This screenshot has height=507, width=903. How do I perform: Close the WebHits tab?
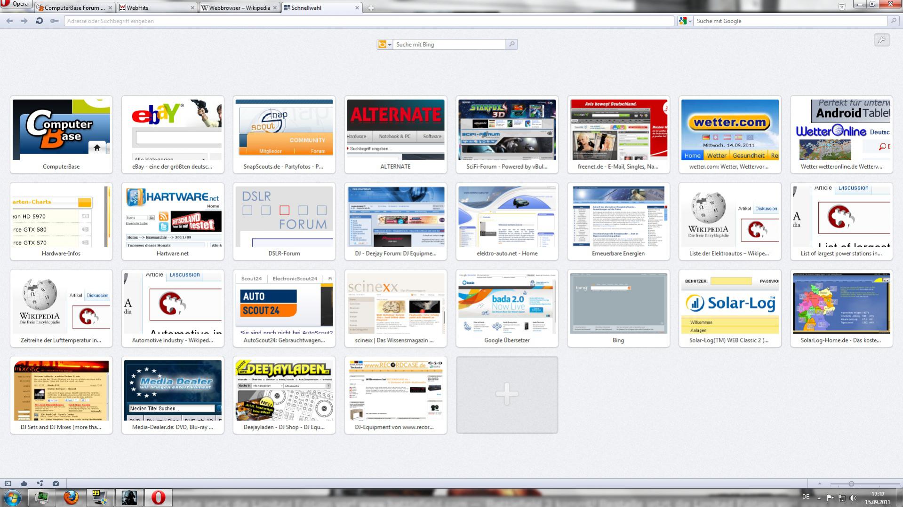click(x=192, y=8)
